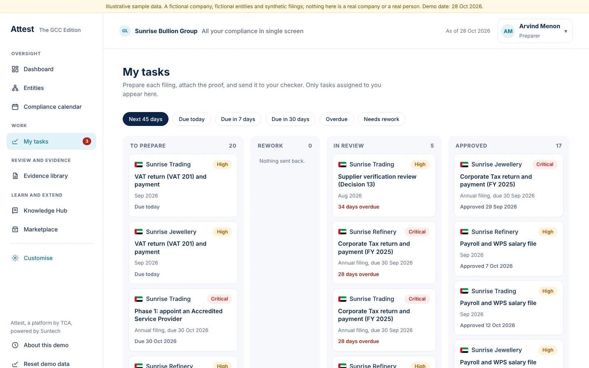
Task: Click UAE flag on Supplier verification review card
Action: [342, 164]
